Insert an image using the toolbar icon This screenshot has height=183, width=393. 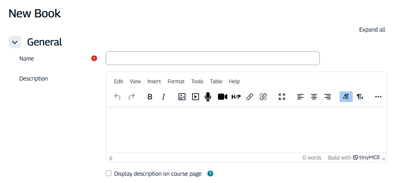[182, 97]
